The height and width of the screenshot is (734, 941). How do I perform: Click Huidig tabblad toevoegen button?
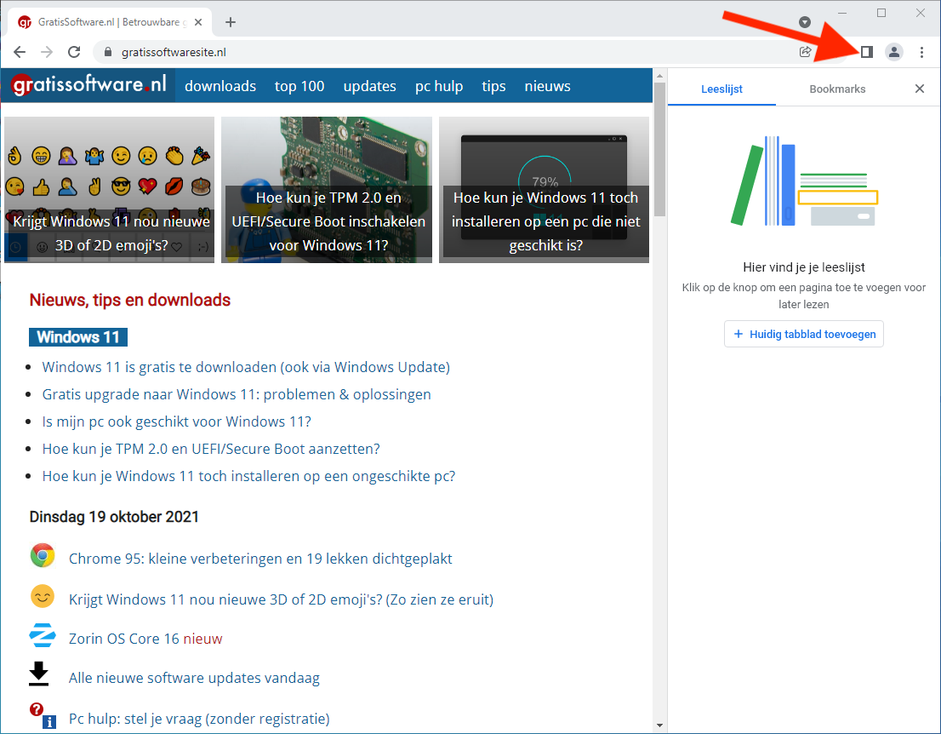pos(804,334)
